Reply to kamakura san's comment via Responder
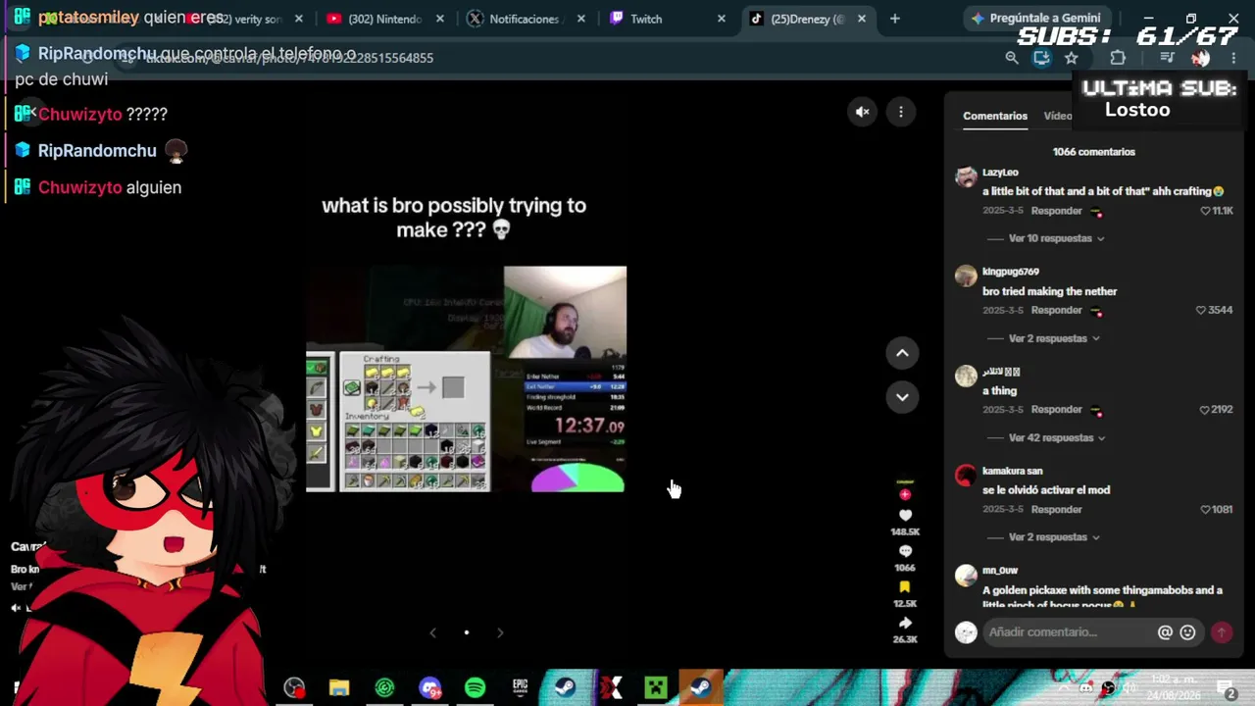The height and width of the screenshot is (706, 1255). coord(1056,510)
